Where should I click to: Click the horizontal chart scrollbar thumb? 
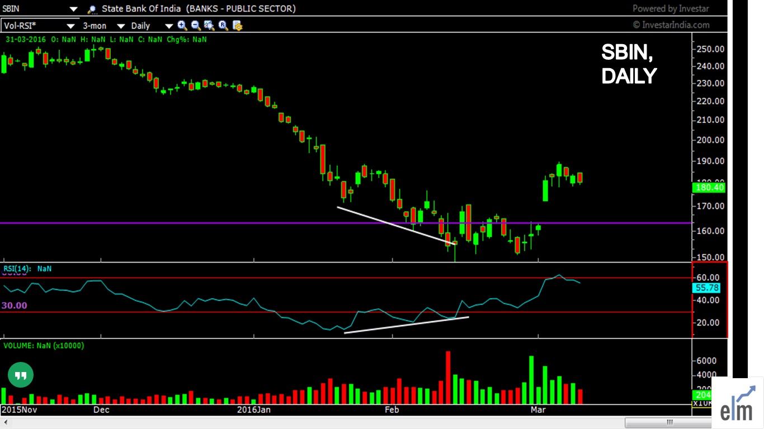pos(669,422)
